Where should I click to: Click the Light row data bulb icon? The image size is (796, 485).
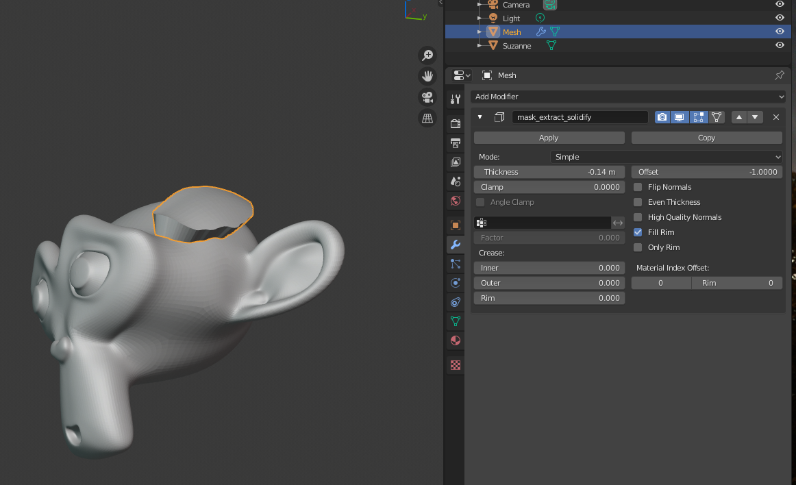(x=540, y=18)
